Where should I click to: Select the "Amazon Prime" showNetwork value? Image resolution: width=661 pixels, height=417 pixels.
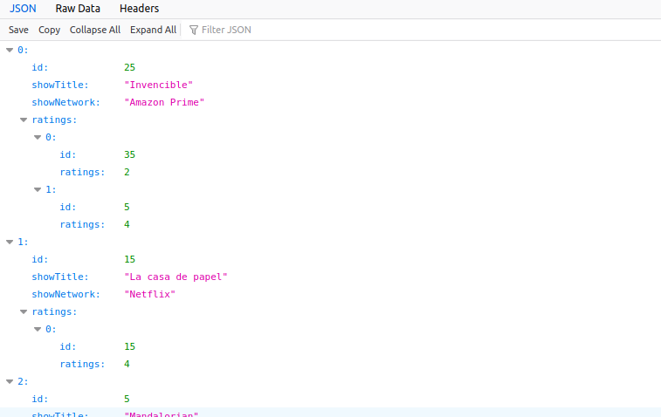(x=164, y=102)
